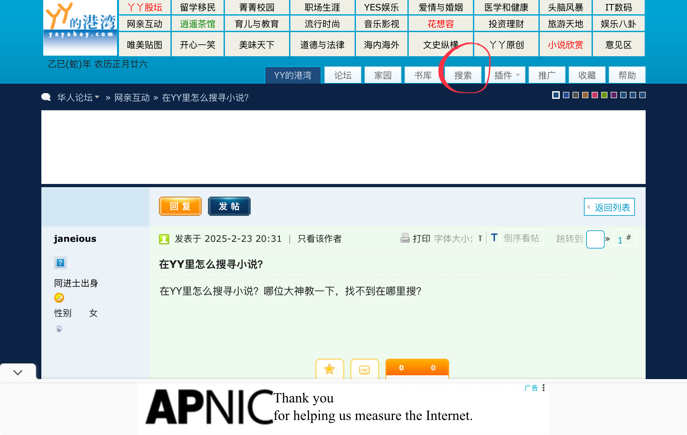Viewport: 687px width, 435px height.
Task: Open the 插件 dropdown menu
Action: point(506,75)
